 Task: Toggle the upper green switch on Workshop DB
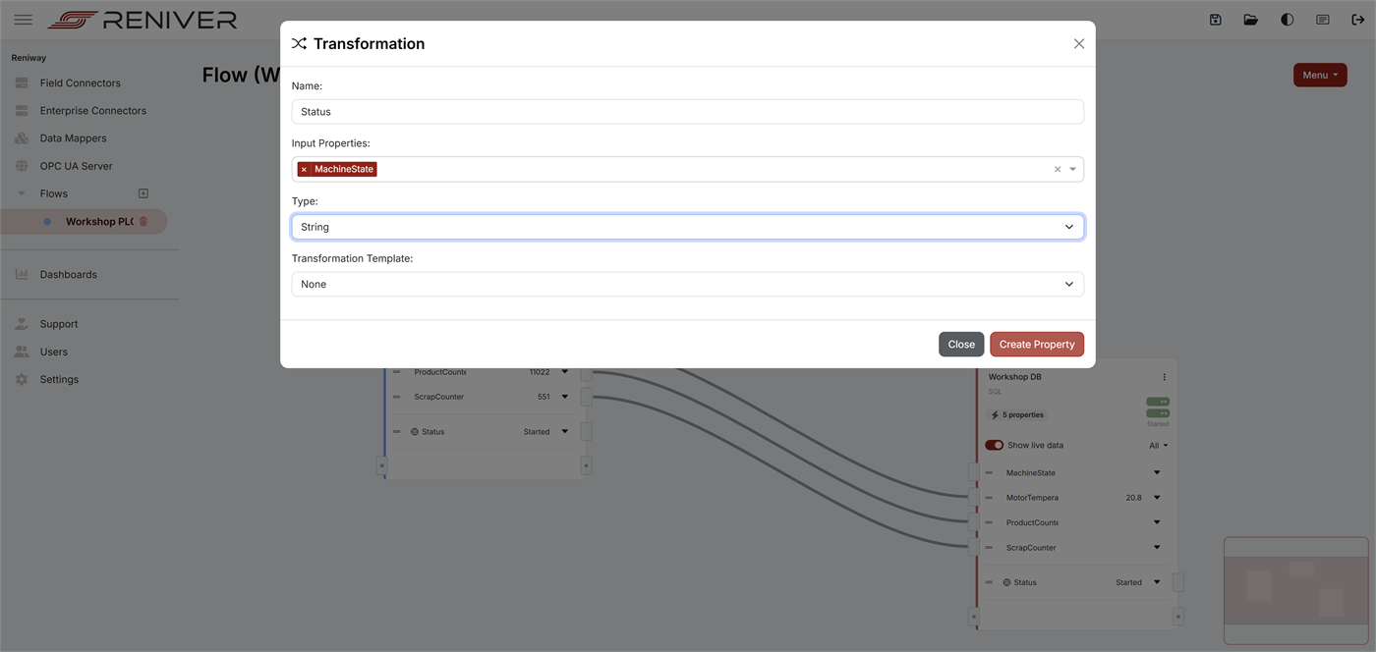pyautogui.click(x=1157, y=401)
